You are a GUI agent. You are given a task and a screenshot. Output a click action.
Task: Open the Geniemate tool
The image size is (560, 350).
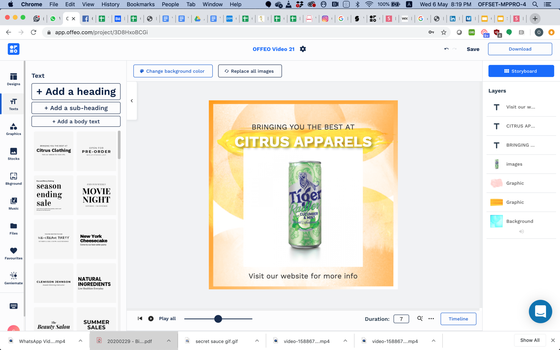[x=13, y=278]
